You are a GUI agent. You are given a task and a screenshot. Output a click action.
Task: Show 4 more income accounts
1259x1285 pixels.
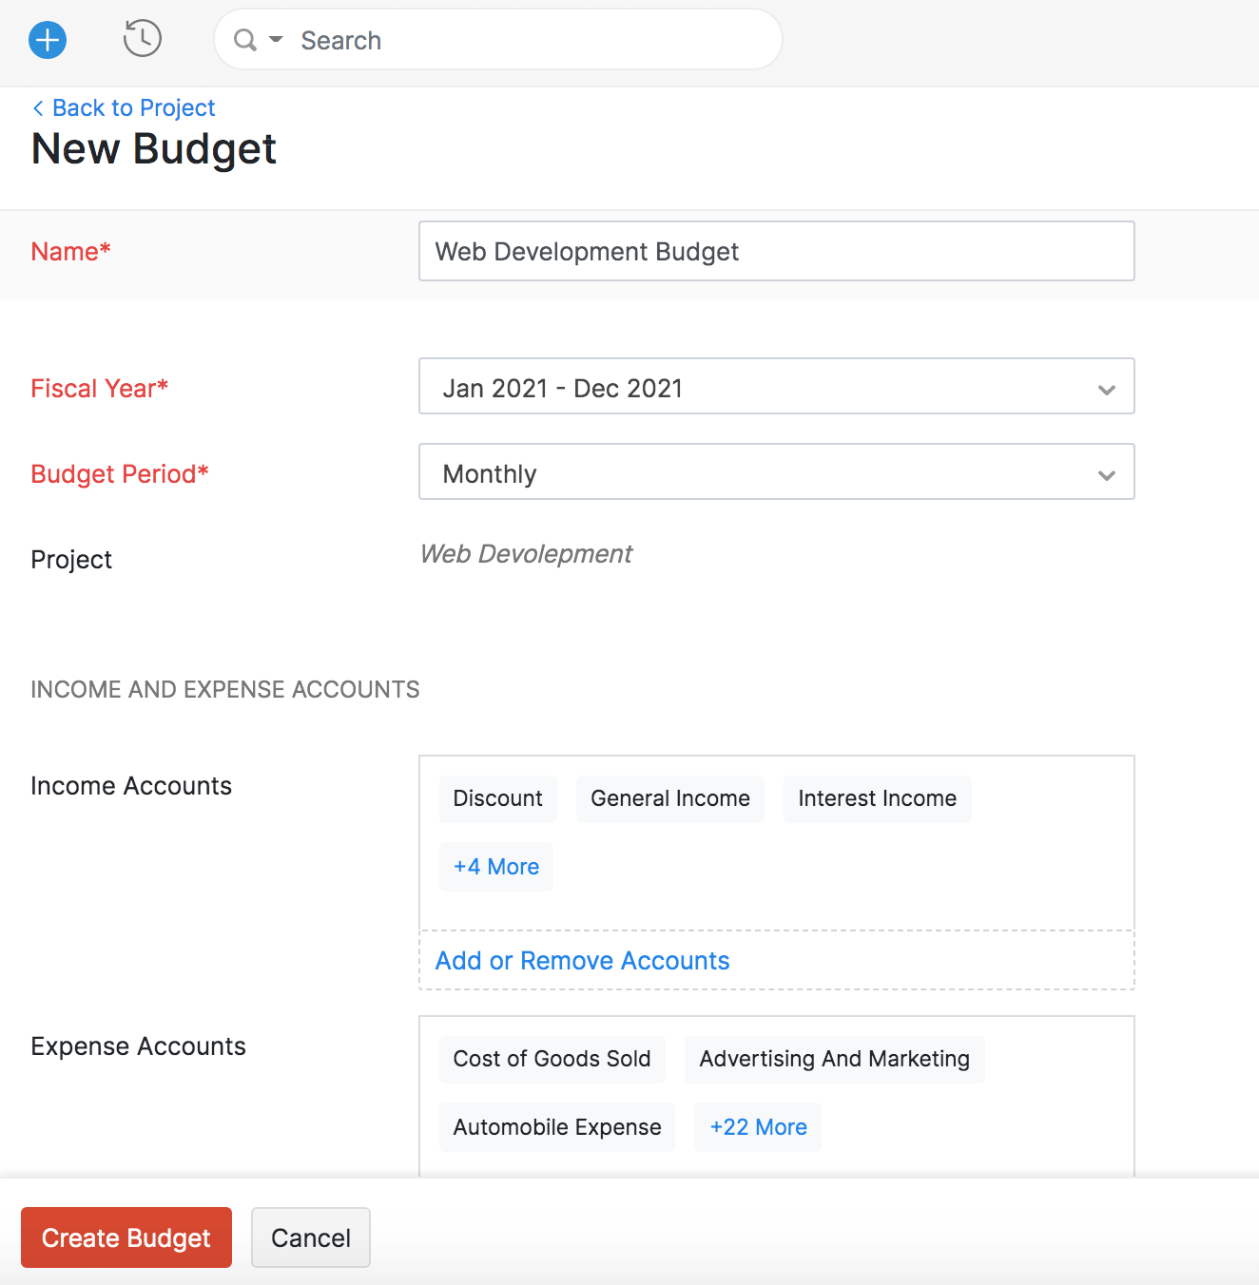pyautogui.click(x=495, y=866)
